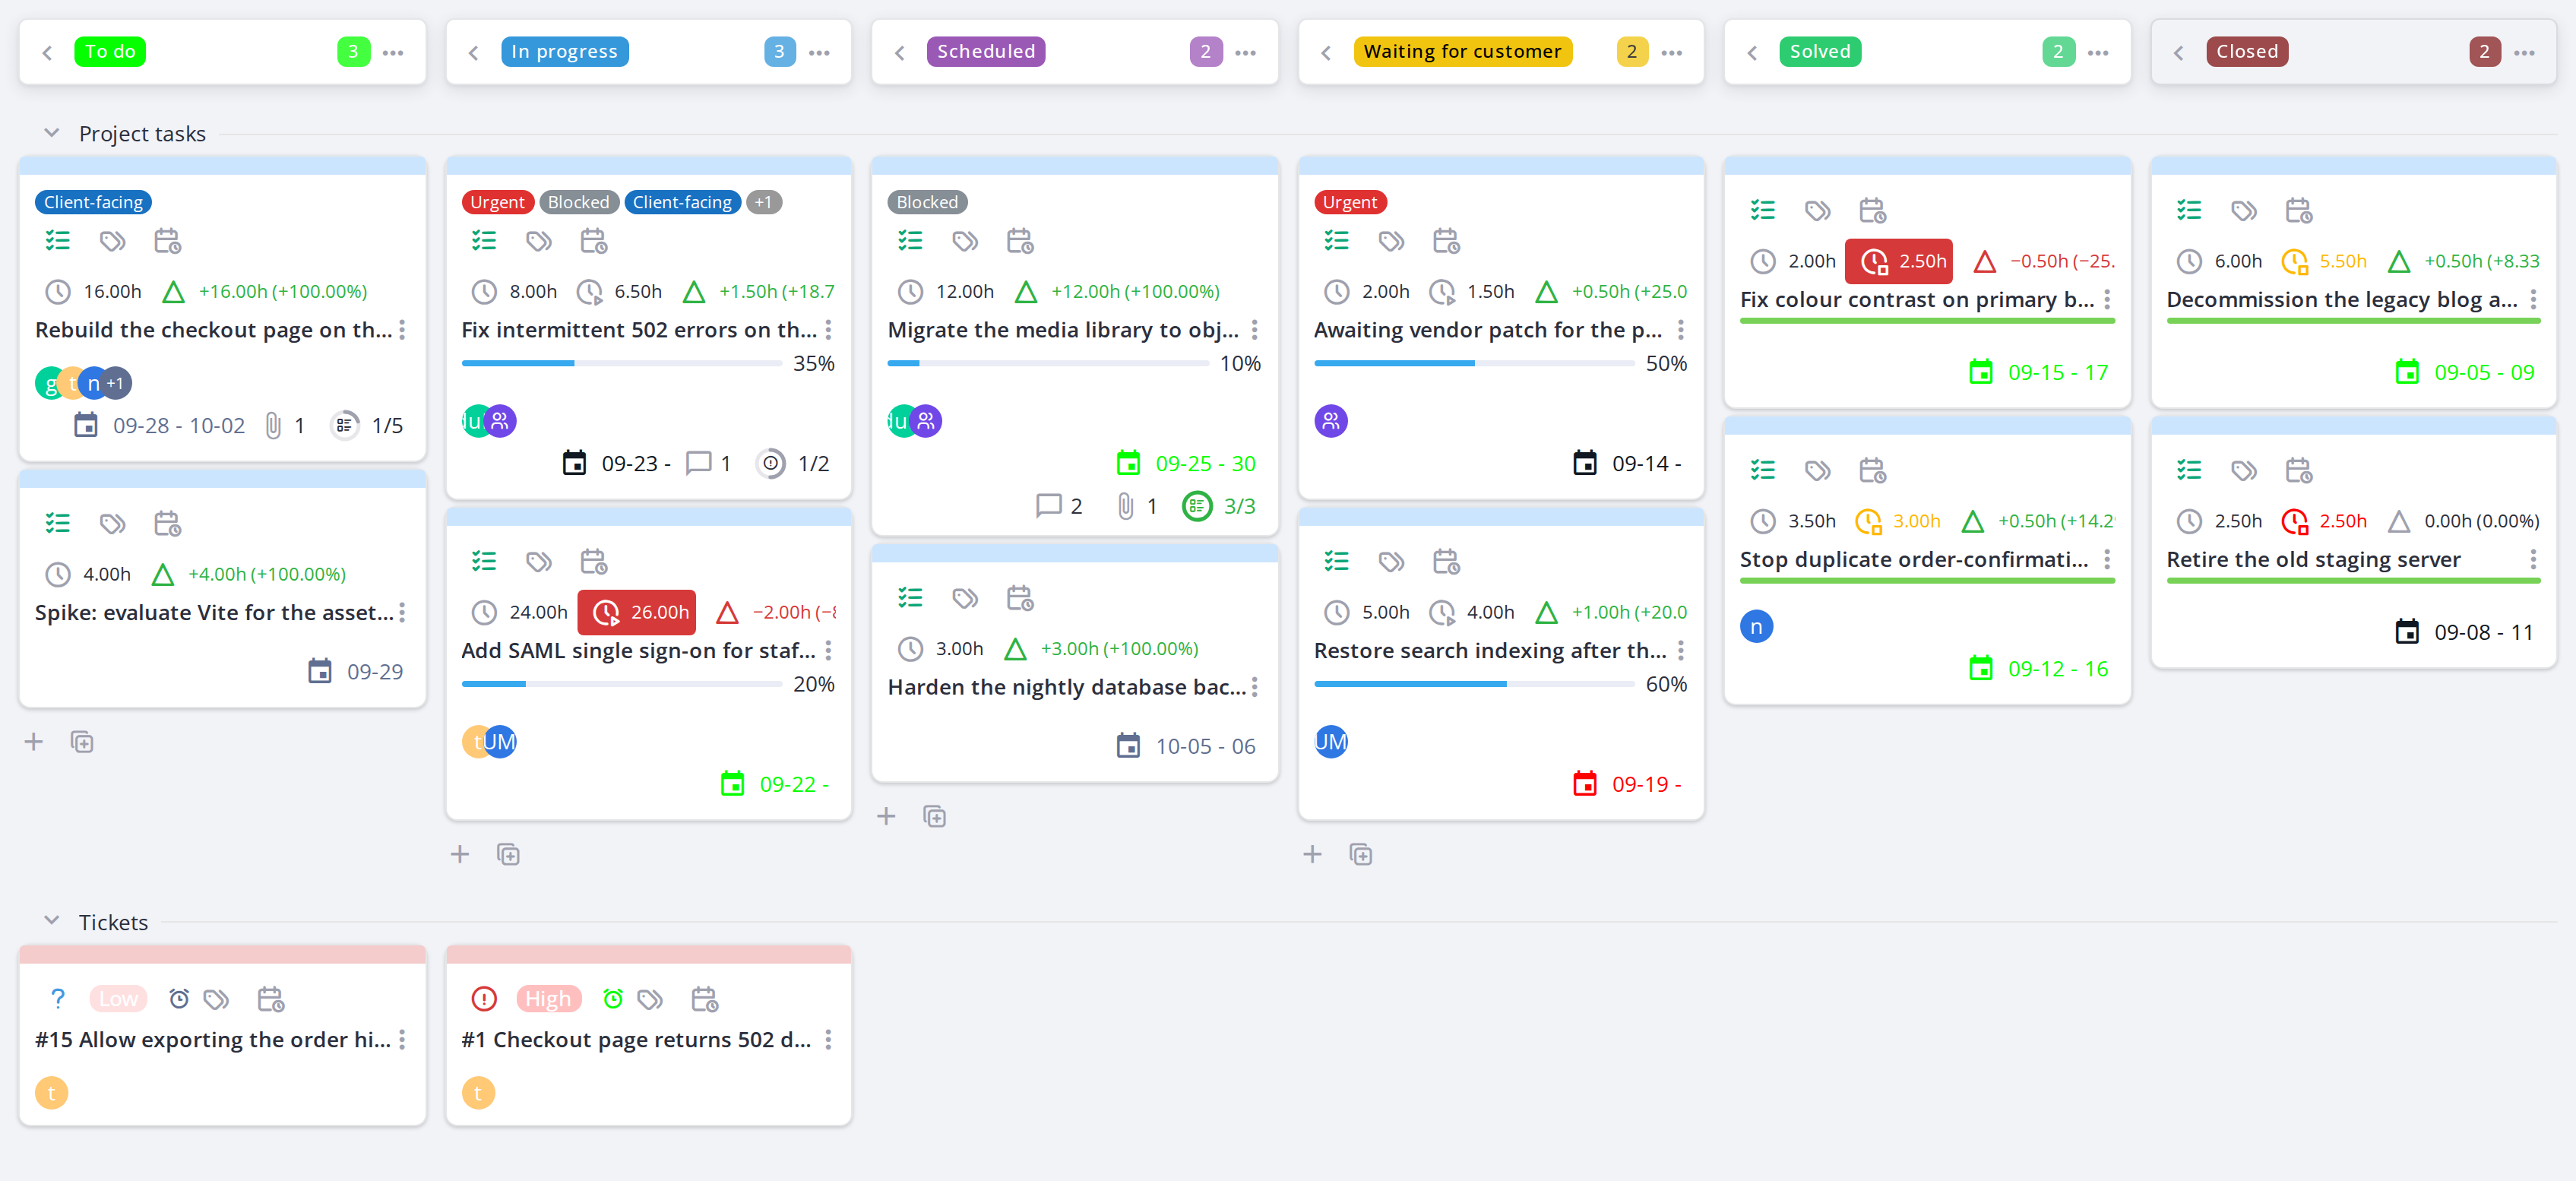Click the add-from-template icon under To do column
The image size is (2576, 1181).
click(82, 742)
